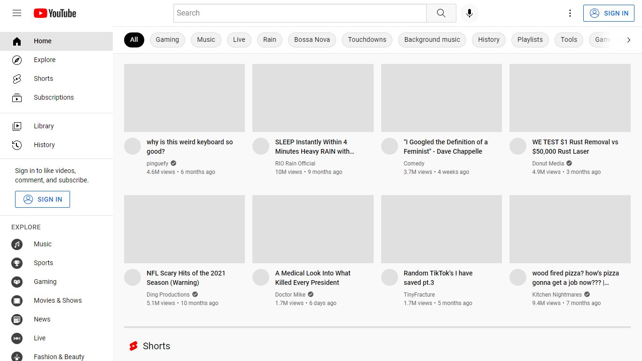Click Donut Media channel avatar
The height and width of the screenshot is (361, 642).
point(518,146)
